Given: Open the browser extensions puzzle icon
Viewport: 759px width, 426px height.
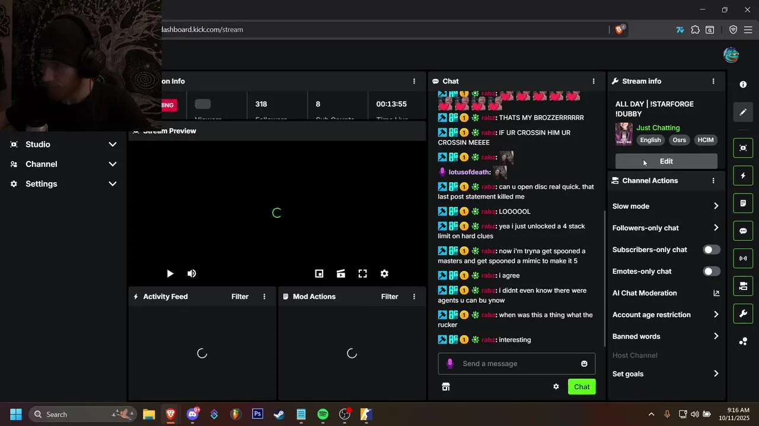Looking at the screenshot, I should pyautogui.click(x=695, y=30).
